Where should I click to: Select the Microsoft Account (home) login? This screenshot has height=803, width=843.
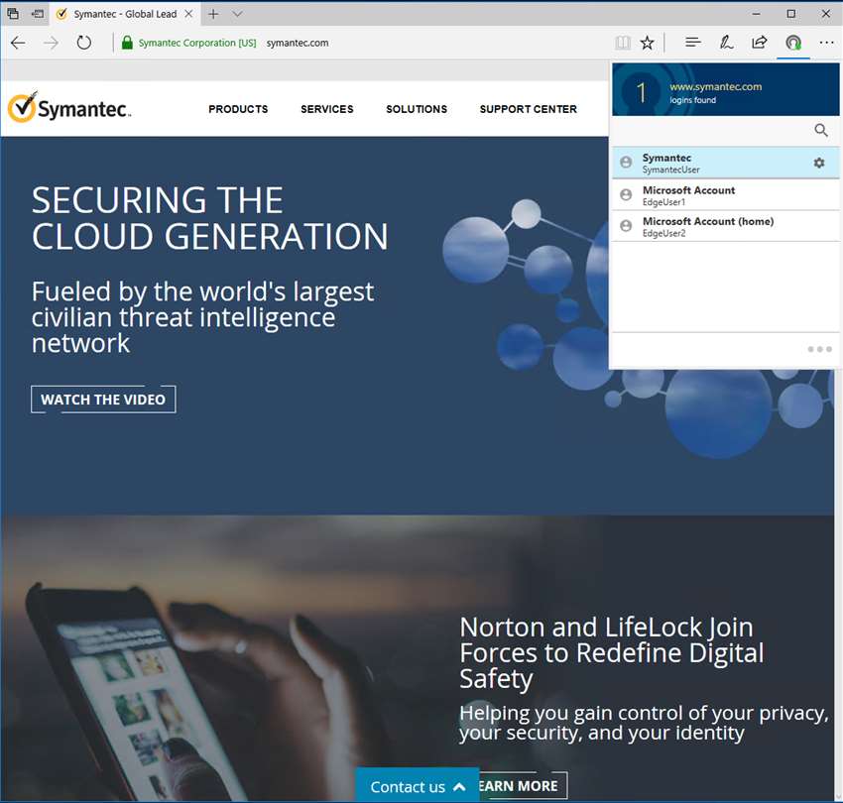(x=725, y=226)
